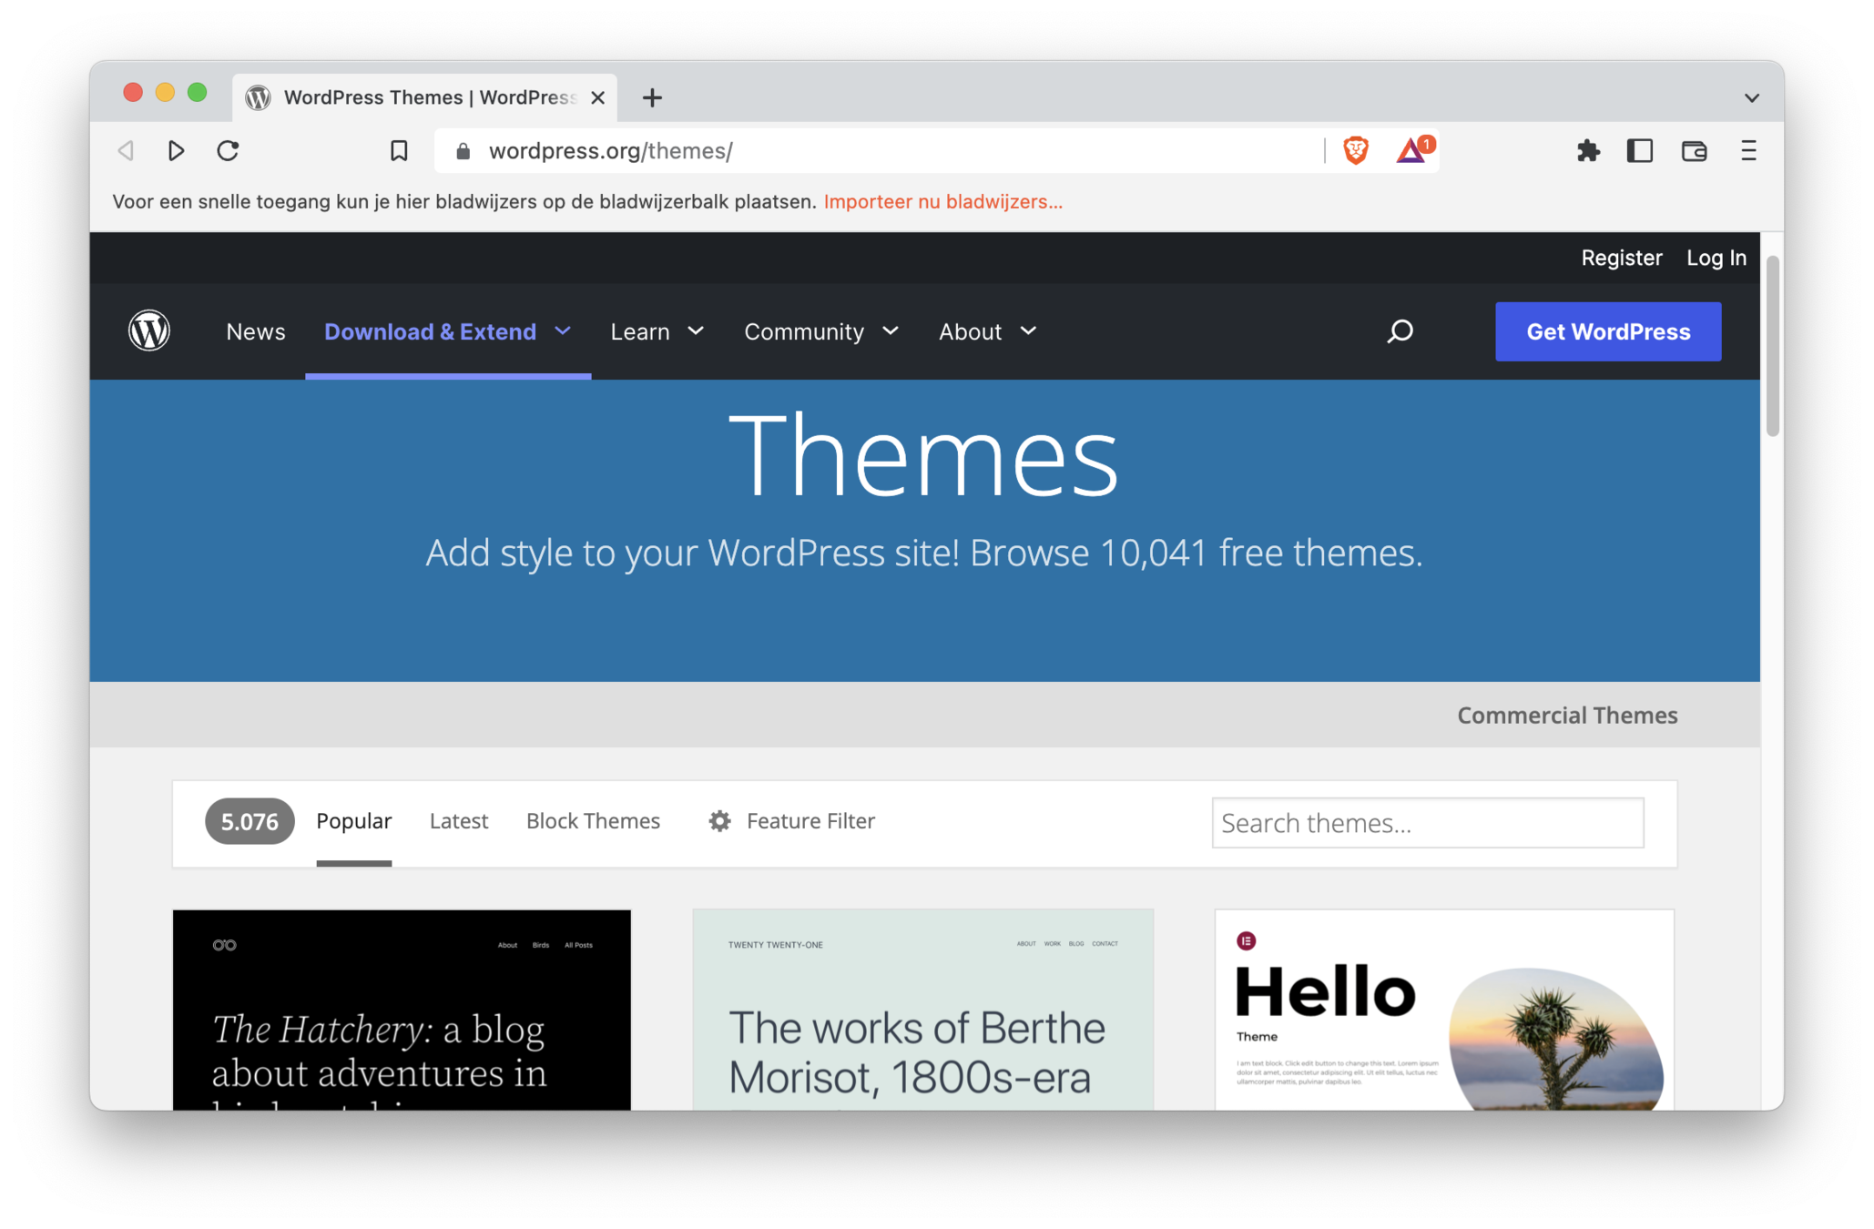Open the Hello theme thumbnail
This screenshot has height=1229, width=1874.
coord(1443,1009)
